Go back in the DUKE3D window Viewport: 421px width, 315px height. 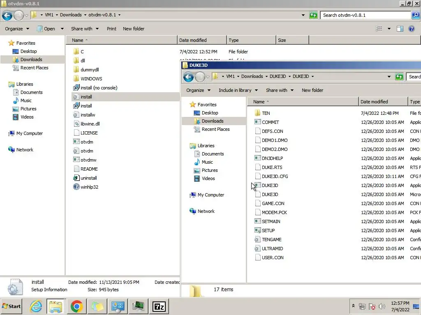coord(188,77)
